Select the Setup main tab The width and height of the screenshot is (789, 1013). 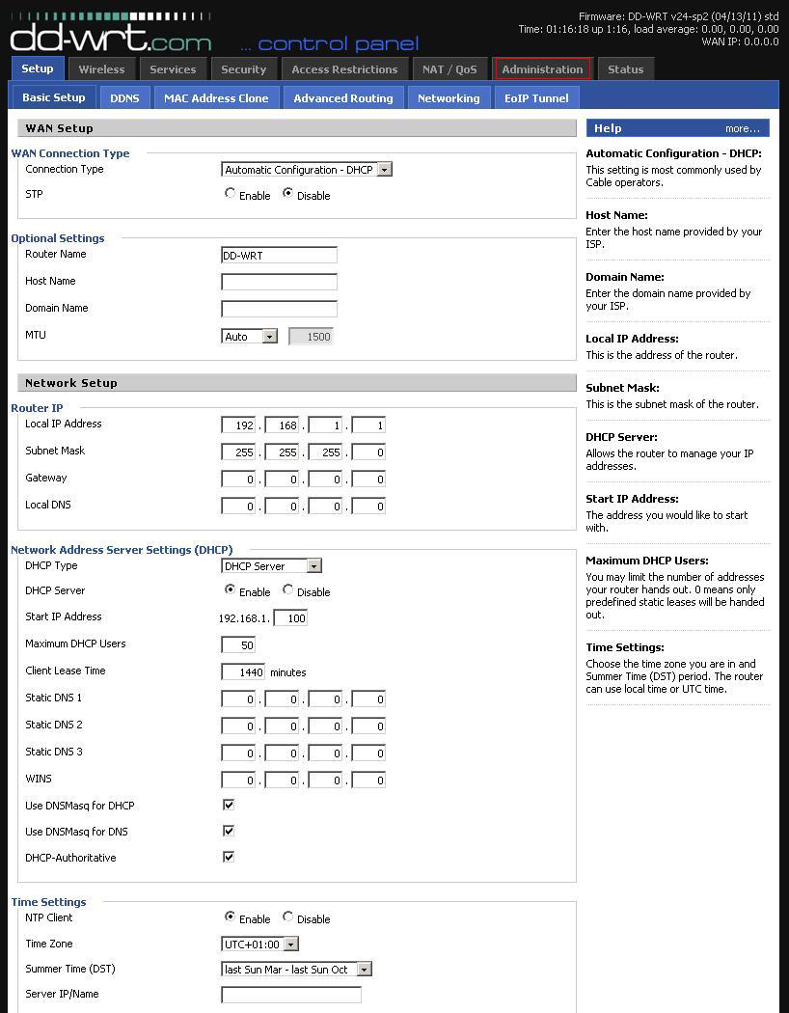point(38,68)
